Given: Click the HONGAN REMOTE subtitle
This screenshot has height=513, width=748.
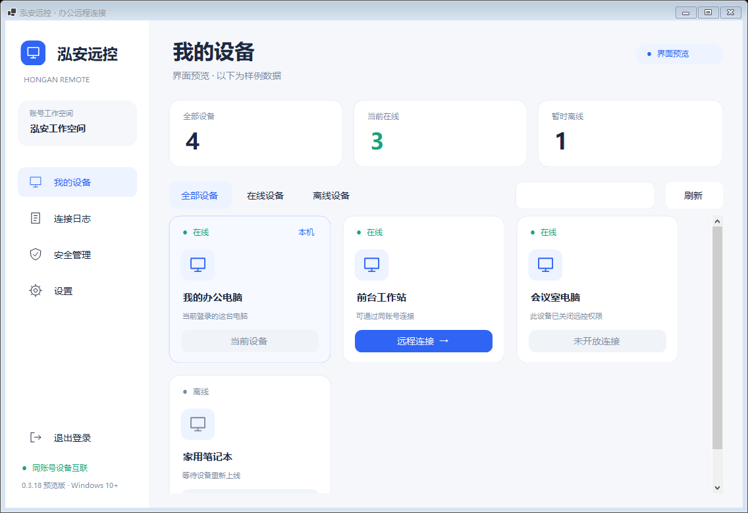Looking at the screenshot, I should pos(57,80).
